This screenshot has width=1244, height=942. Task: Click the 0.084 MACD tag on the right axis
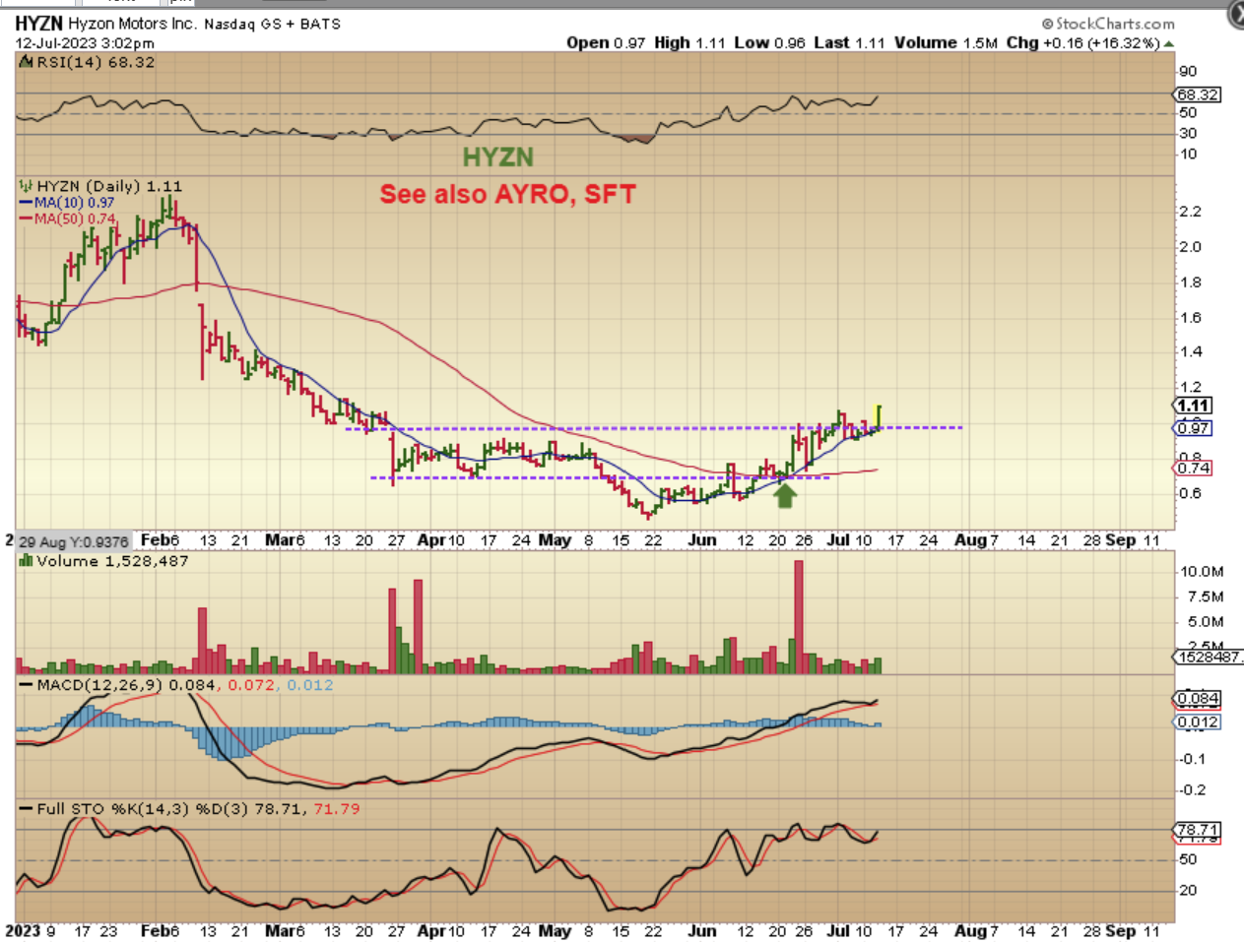coord(1198,699)
